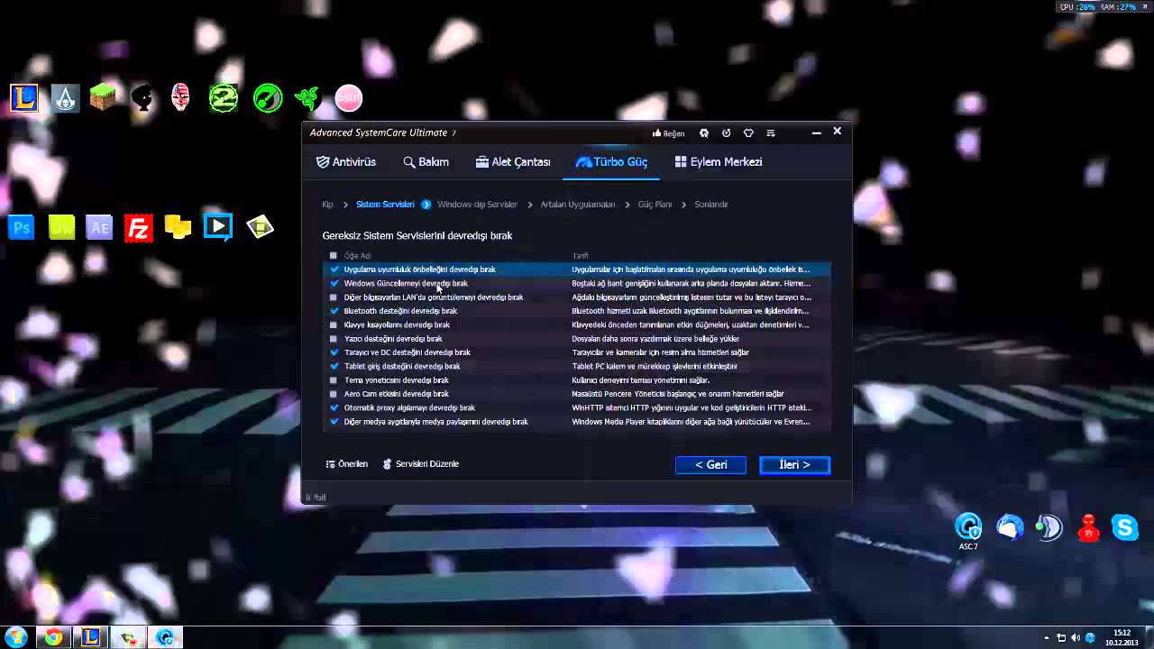This screenshot has width=1154, height=649.
Task: Click the taskbar clock showing 15:12
Action: tap(1122, 637)
